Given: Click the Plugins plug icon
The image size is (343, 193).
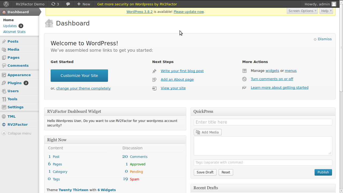Looking at the screenshot, I should 4,83.
